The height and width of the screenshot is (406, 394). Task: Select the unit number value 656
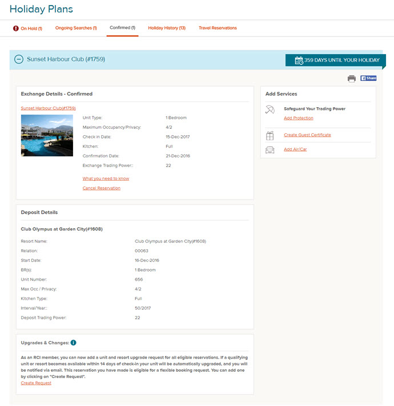139,279
